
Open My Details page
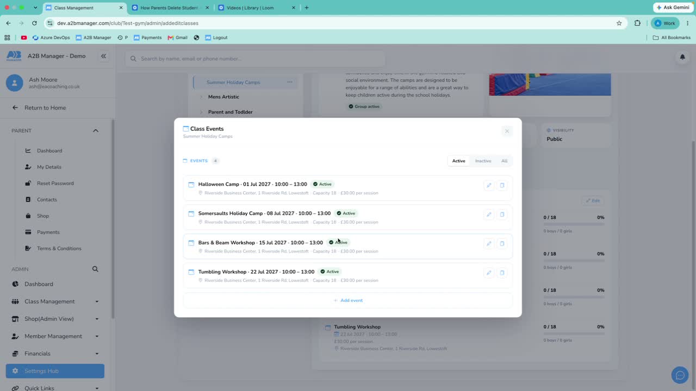(x=49, y=167)
